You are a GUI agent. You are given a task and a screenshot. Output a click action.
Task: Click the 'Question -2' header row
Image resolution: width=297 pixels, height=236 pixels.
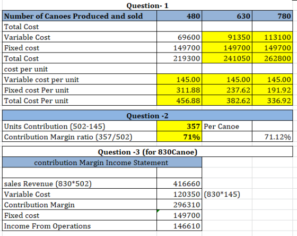click(147, 115)
